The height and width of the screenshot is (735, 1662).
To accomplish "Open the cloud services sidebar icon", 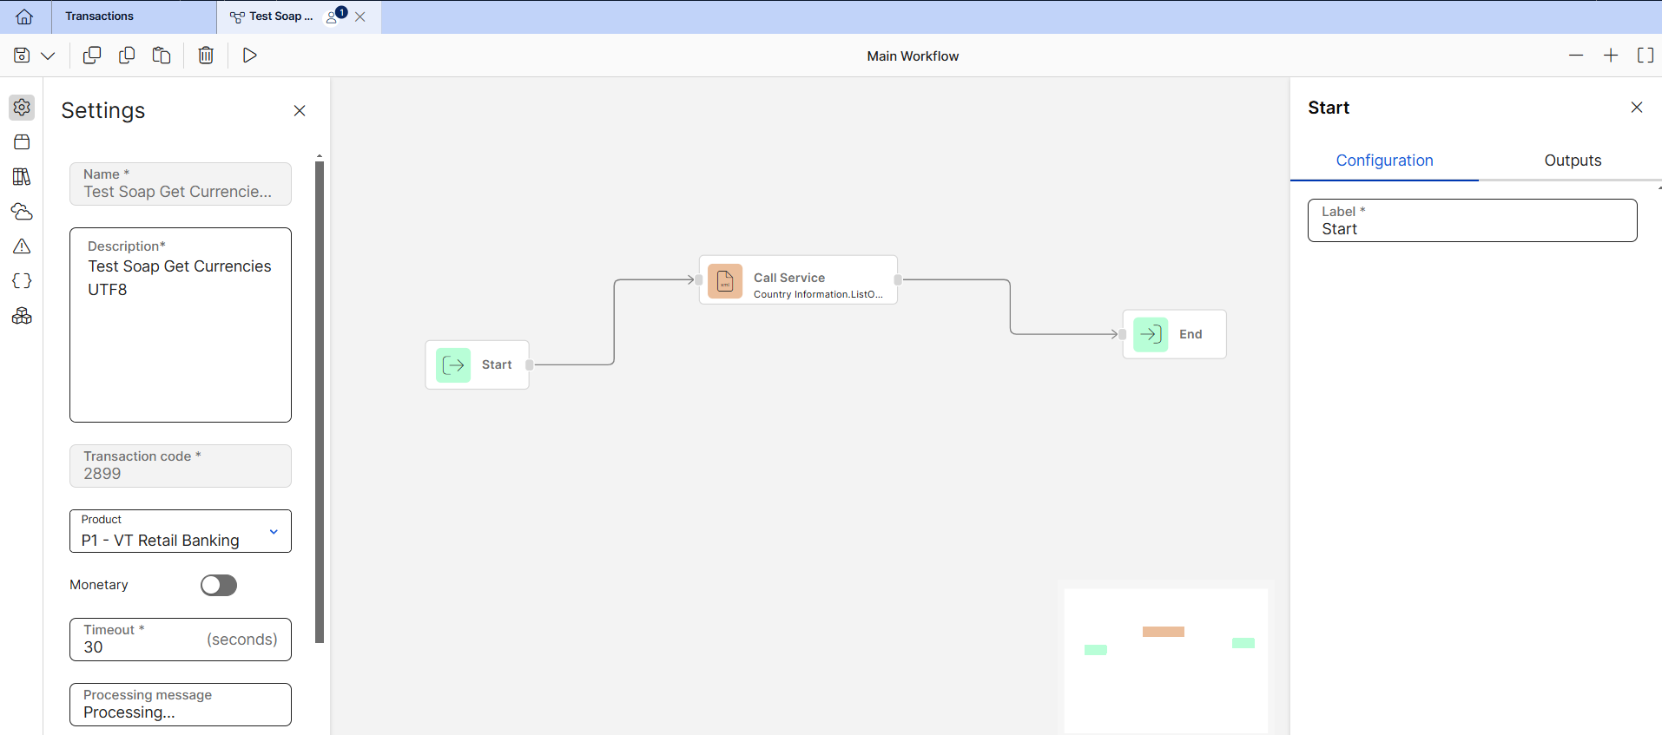I will point(22,212).
